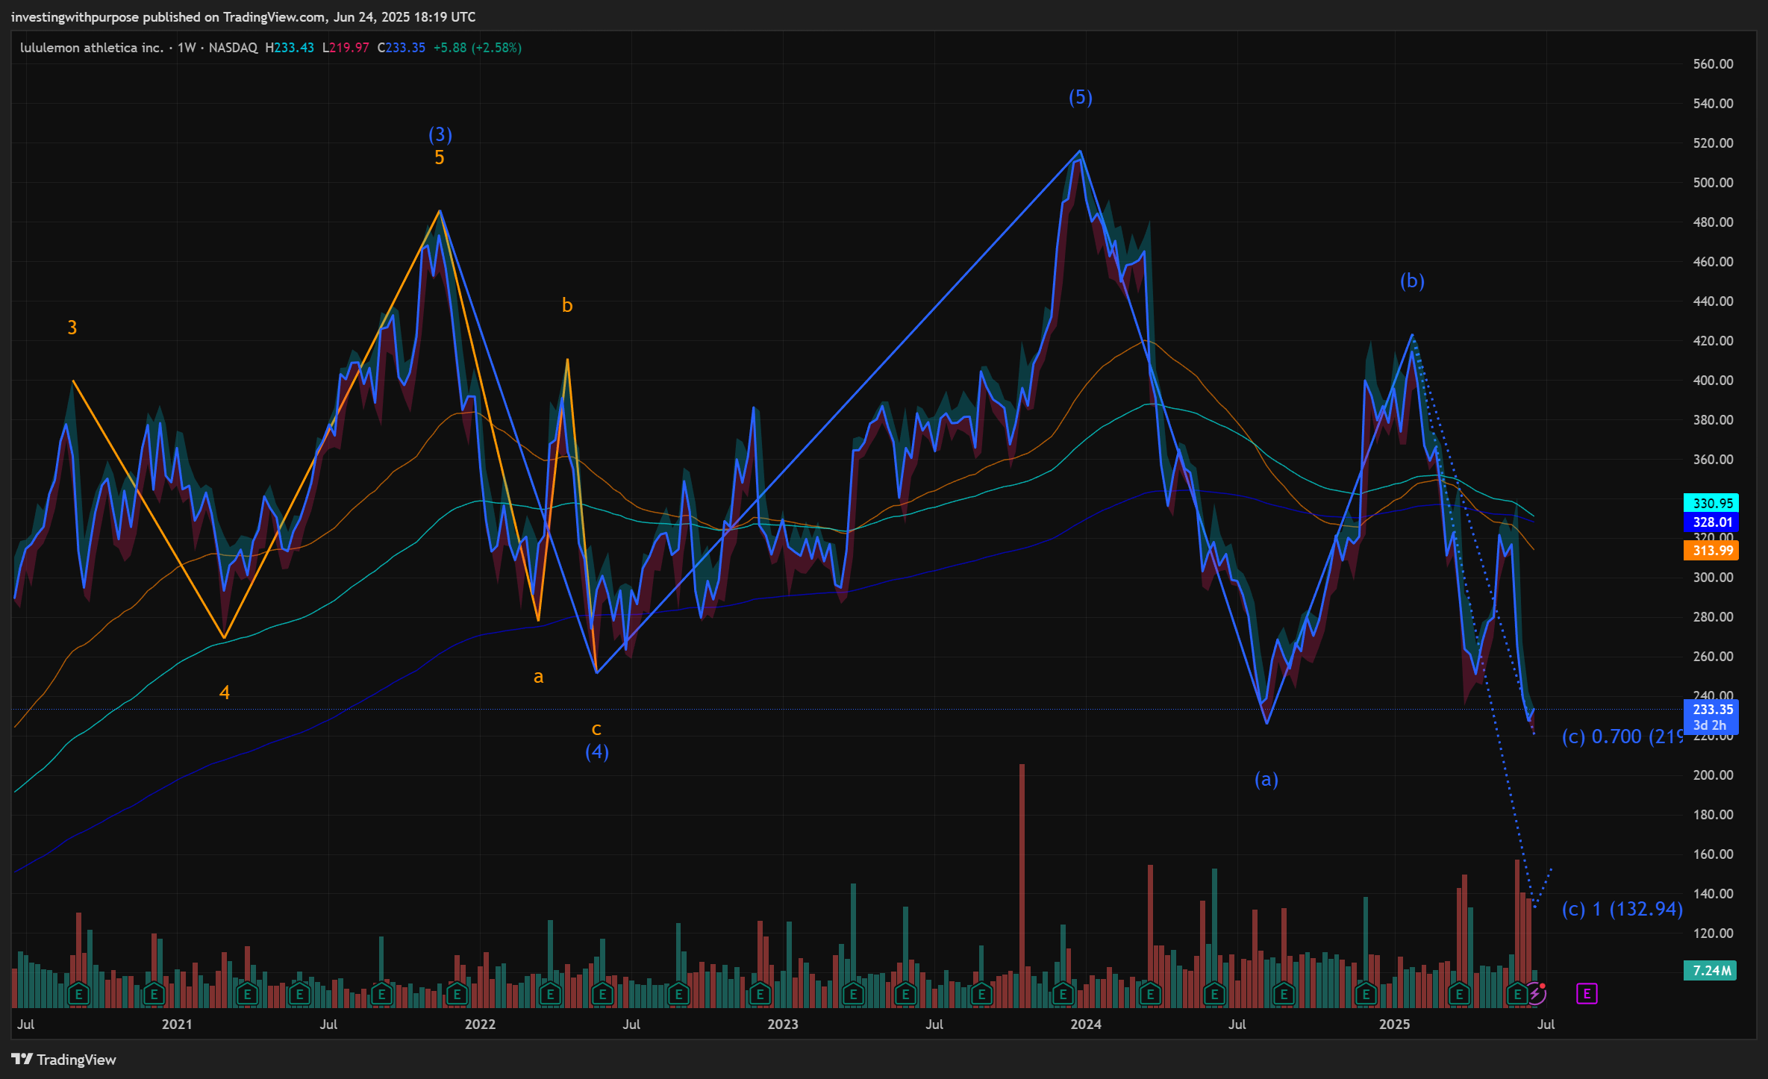Click the earnings E marker nearest the 2022 label

[457, 994]
